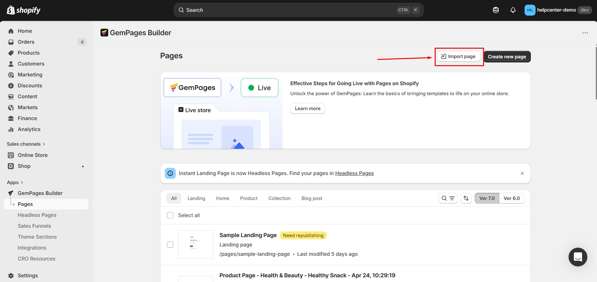This screenshot has width=597, height=282.
Task: Open the Sample Landing Page thumbnail
Action: [x=196, y=245]
